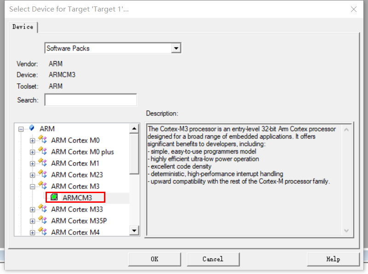Image resolution: width=368 pixels, height=274 pixels.
Task: Expand the ARM Cortex M0 plus node
Action: tap(32, 152)
